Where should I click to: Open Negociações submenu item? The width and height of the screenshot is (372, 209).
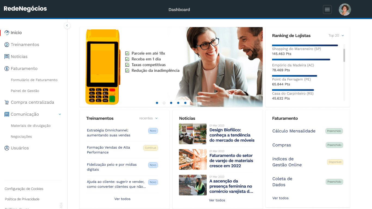(21, 137)
